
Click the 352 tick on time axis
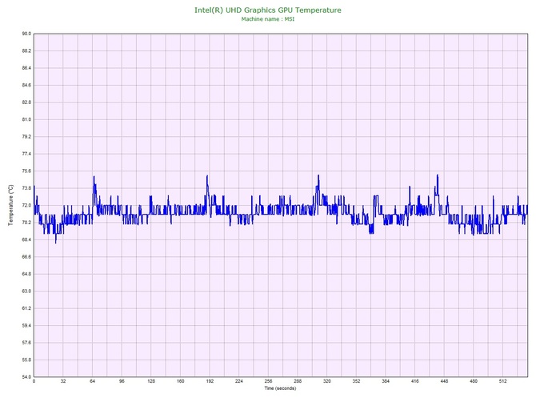(356, 381)
